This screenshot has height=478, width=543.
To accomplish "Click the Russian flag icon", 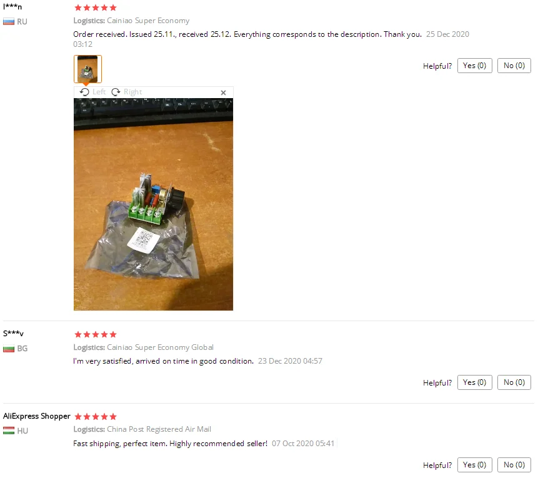I will click(x=9, y=22).
